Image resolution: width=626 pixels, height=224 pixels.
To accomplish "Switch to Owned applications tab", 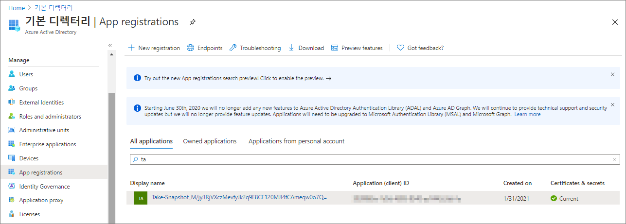I will pyautogui.click(x=210, y=141).
